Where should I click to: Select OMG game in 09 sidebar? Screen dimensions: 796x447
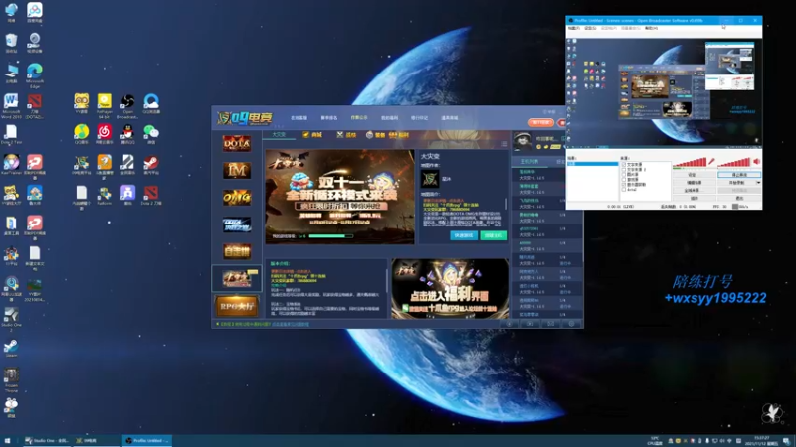click(x=237, y=197)
